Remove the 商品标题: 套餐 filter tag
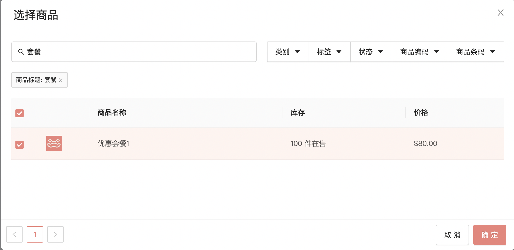 point(61,80)
